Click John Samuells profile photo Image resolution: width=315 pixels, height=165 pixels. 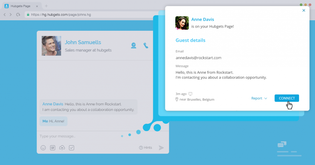(x=51, y=46)
